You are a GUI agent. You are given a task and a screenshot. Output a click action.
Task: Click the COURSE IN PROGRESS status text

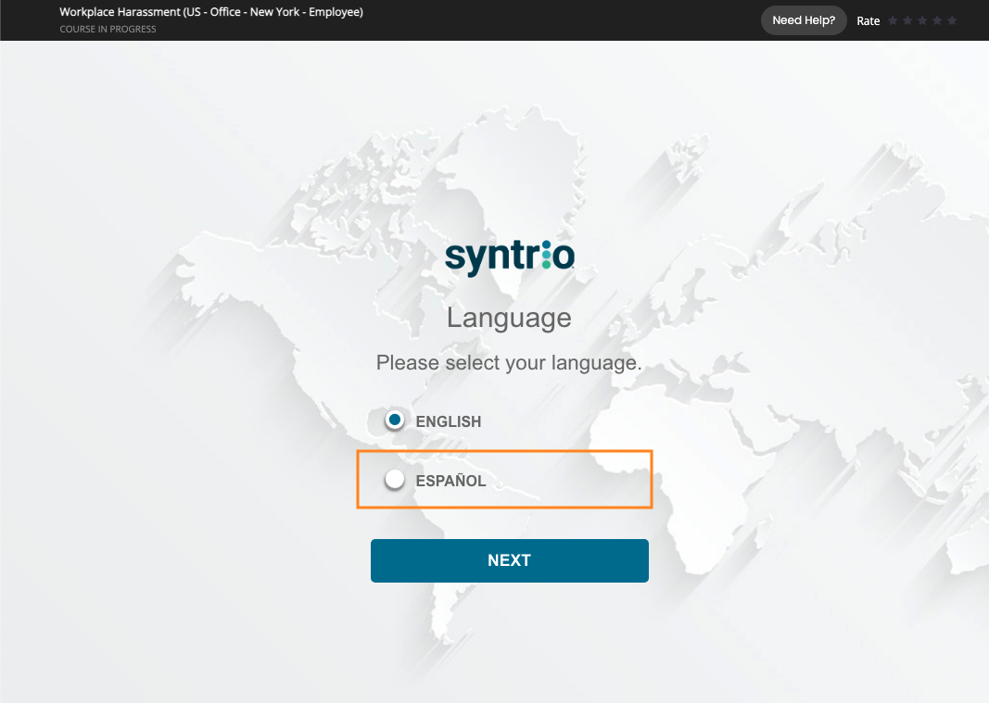[108, 29]
